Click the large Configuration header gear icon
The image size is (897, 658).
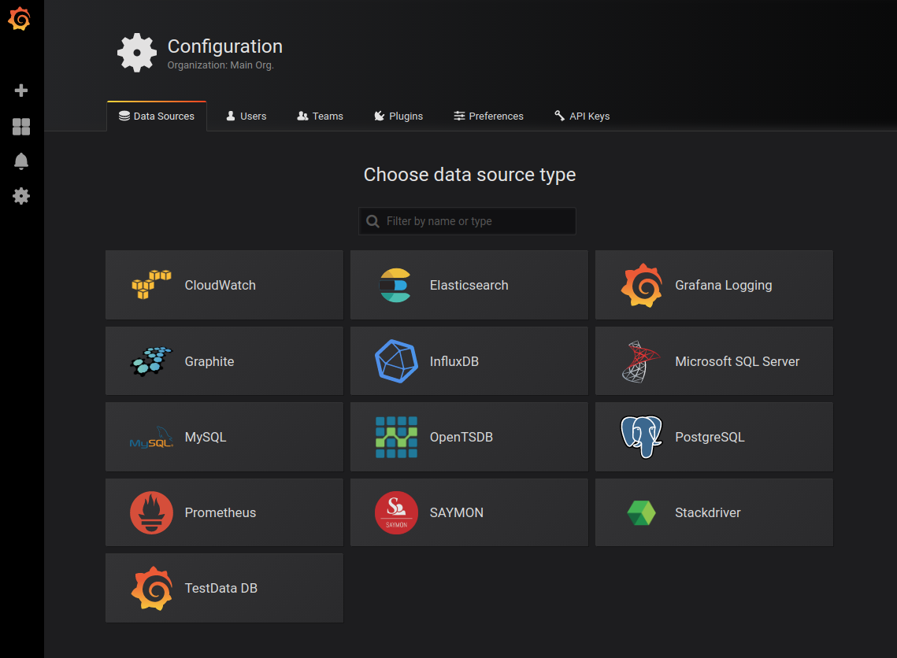[x=137, y=53]
